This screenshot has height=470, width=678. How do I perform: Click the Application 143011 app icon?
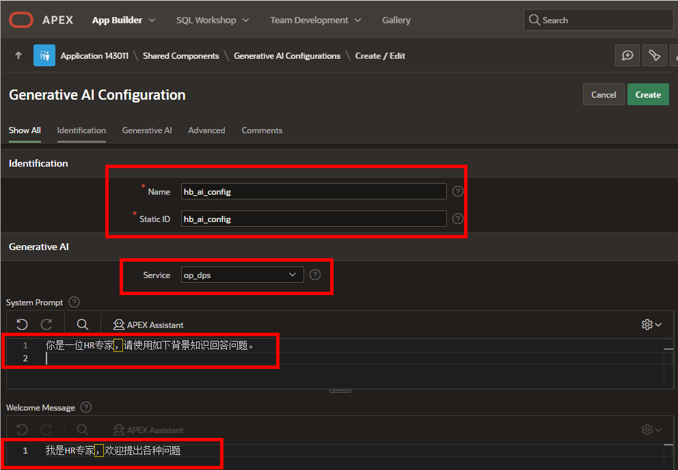coord(44,55)
